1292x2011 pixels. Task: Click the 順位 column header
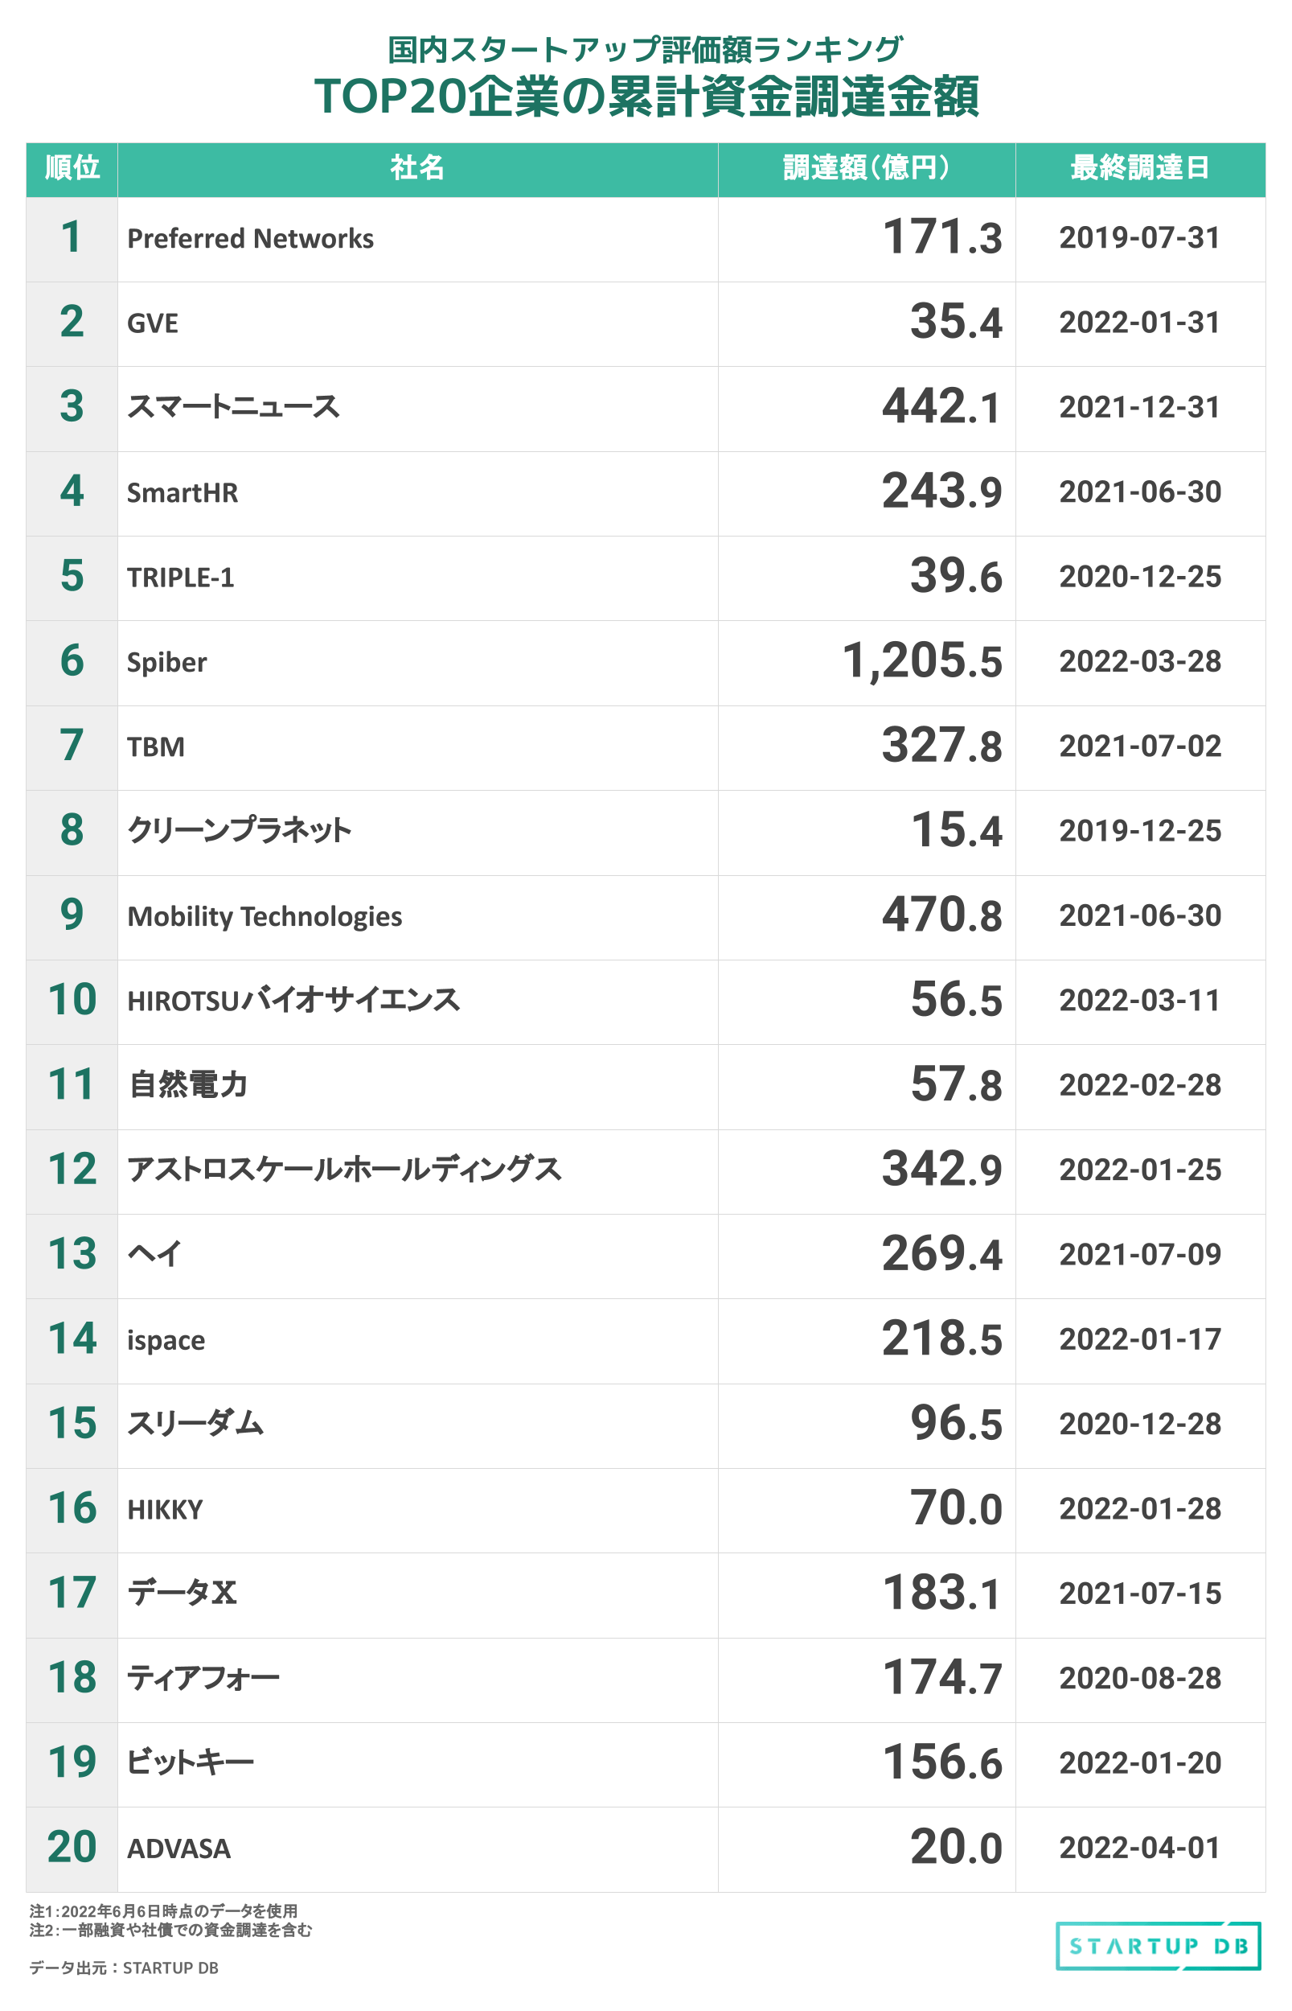(72, 168)
